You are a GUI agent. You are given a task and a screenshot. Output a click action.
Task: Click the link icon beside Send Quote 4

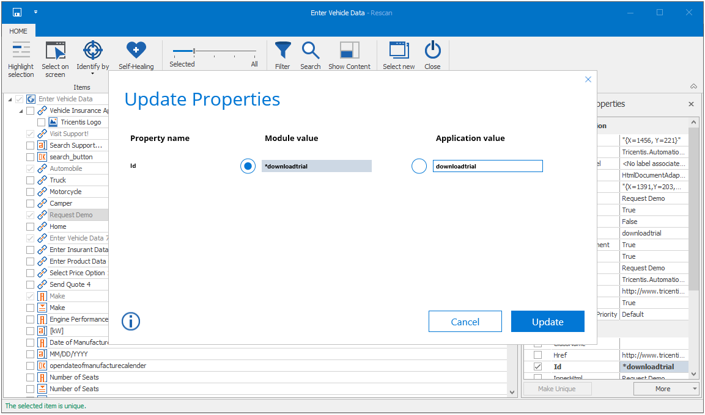pos(42,284)
